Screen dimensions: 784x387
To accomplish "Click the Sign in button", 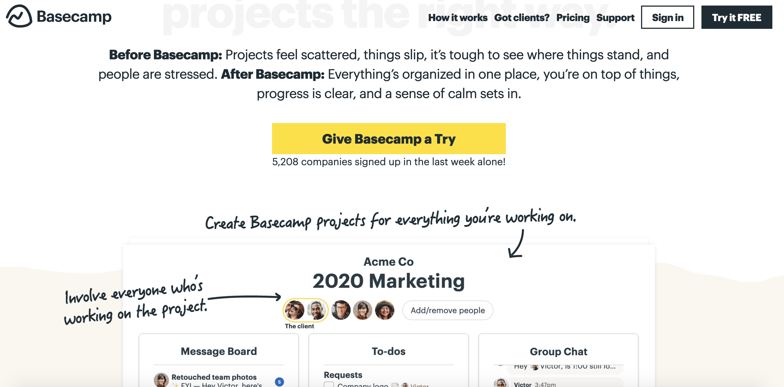I will 667,17.
